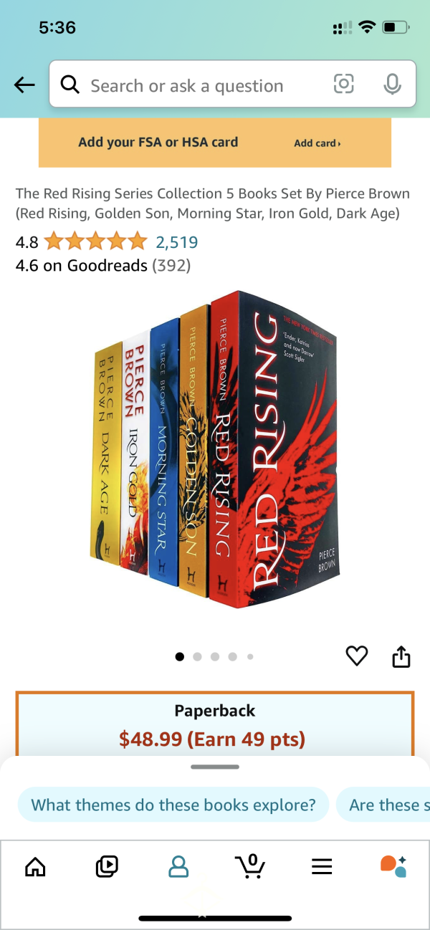430x930 pixels.
Task: Open the 2,519 ratings link
Action: coord(177,242)
